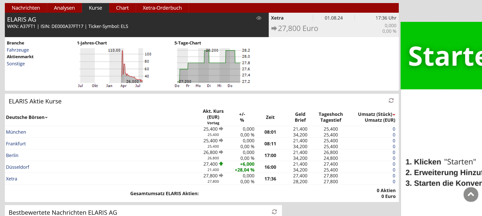Open the Xetra exchange link in table
Viewport: 482px width, 216px height.
point(12,179)
